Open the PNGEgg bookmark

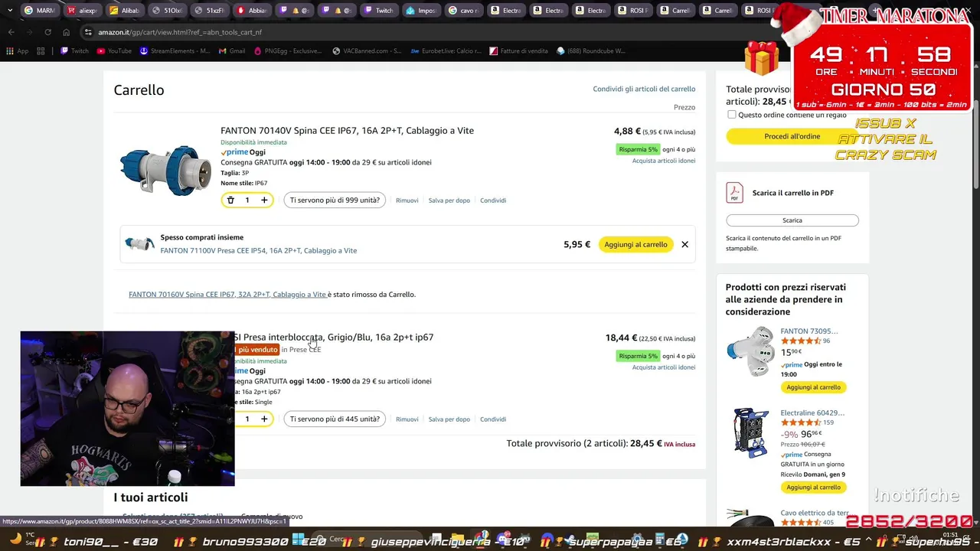pyautogui.click(x=288, y=51)
